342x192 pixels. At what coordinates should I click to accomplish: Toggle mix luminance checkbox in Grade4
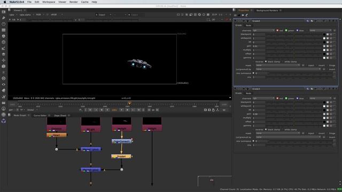pyautogui.click(x=253, y=73)
